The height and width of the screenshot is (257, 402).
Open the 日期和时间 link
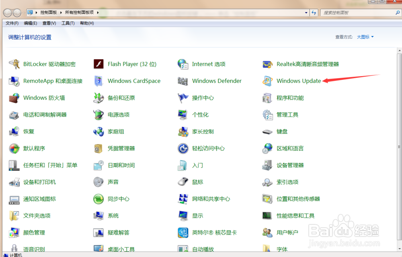[x=121, y=165]
